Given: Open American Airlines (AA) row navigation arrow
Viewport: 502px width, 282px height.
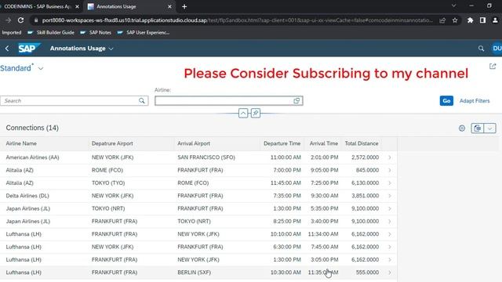Looking at the screenshot, I should (x=390, y=157).
